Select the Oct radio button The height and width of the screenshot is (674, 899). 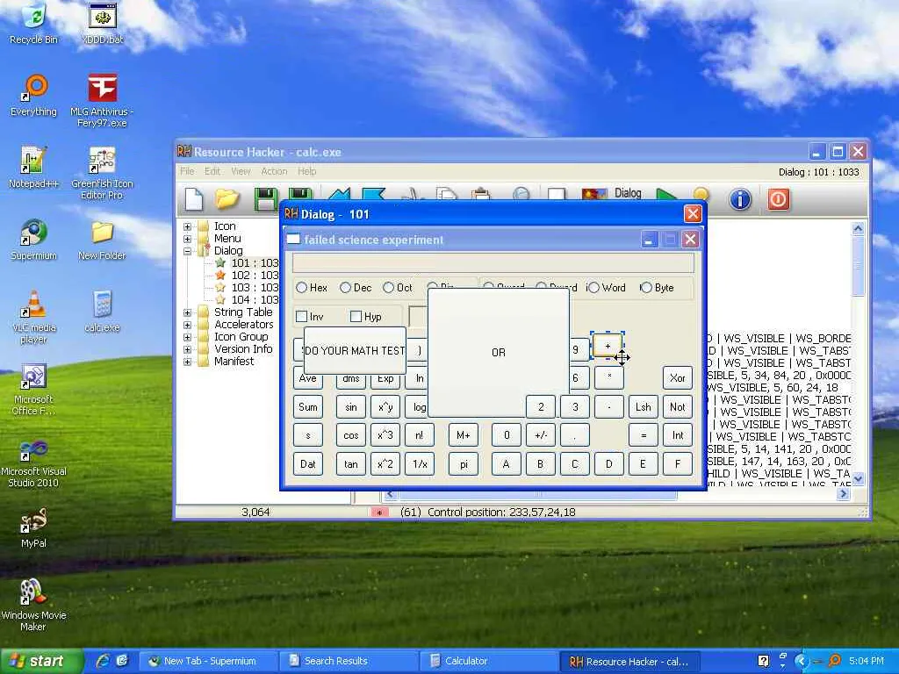[x=388, y=288]
